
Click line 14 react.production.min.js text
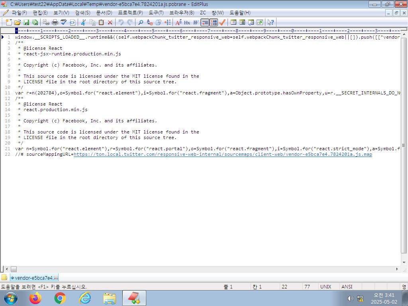click(x=55, y=110)
